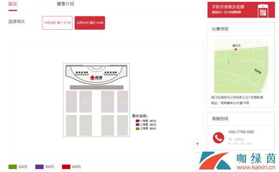Image resolution: width=279 pixels, height=172 pixels.
Task: Click the red phone hotline icon
Action: pos(219,138)
